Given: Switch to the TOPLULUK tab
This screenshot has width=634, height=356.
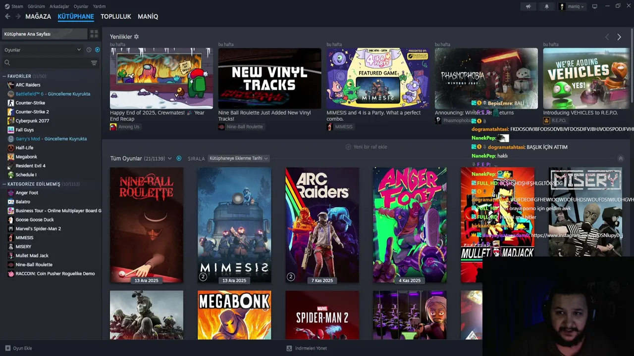Looking at the screenshot, I should click(x=116, y=16).
